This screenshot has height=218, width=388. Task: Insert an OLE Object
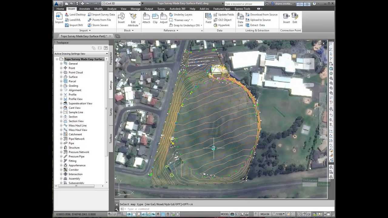(x=222, y=20)
